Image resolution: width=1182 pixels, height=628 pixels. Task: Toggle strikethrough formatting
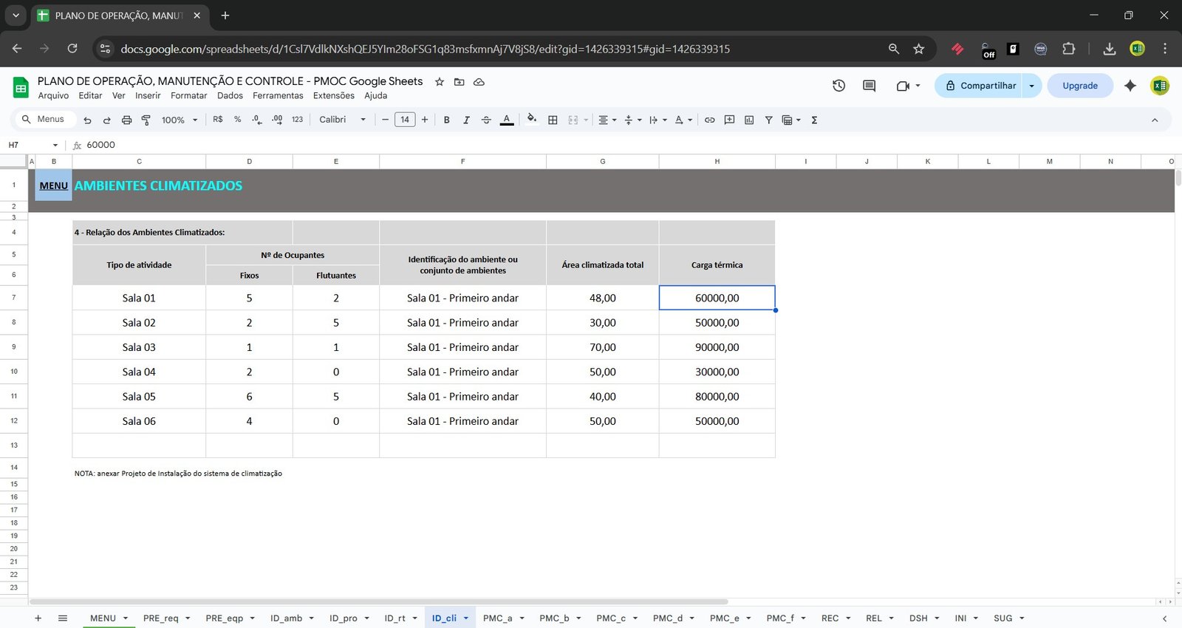[486, 120]
